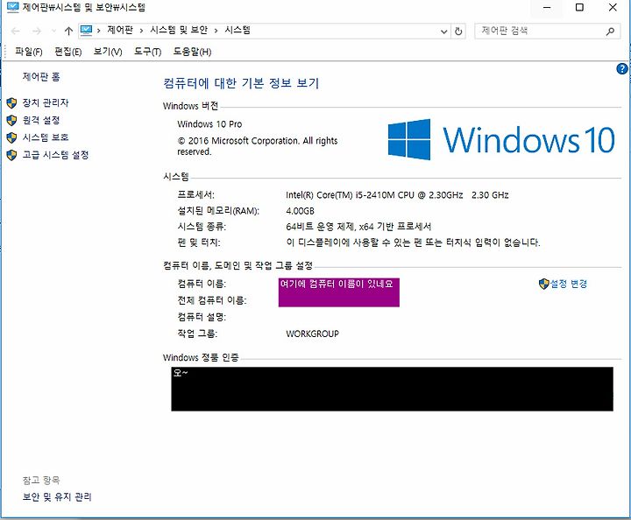Click shield icon next to 장치 관리자
This screenshot has height=520, width=631.
click(x=11, y=103)
